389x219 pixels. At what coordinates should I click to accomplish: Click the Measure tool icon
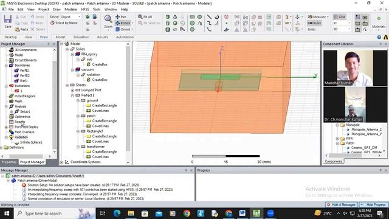point(310,17)
